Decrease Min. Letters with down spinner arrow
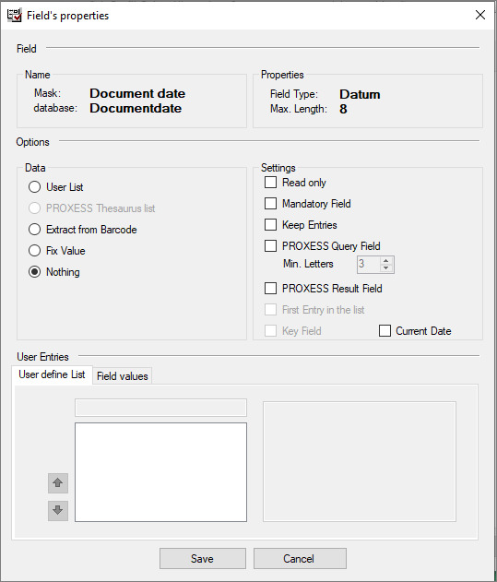Screen dimensions: 497x582 [x=386, y=268]
